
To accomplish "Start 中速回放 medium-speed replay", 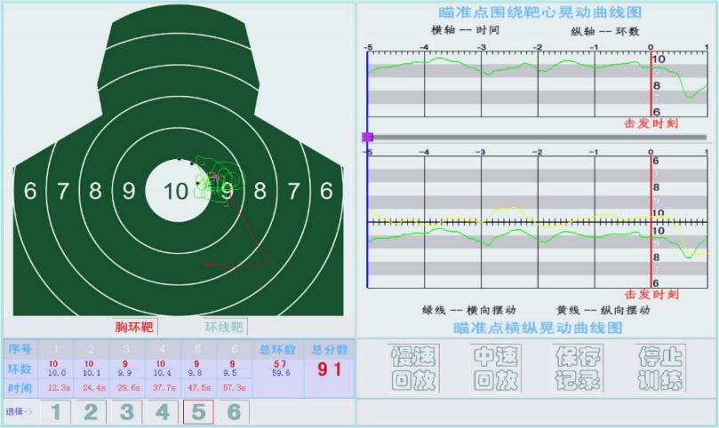I will point(496,369).
